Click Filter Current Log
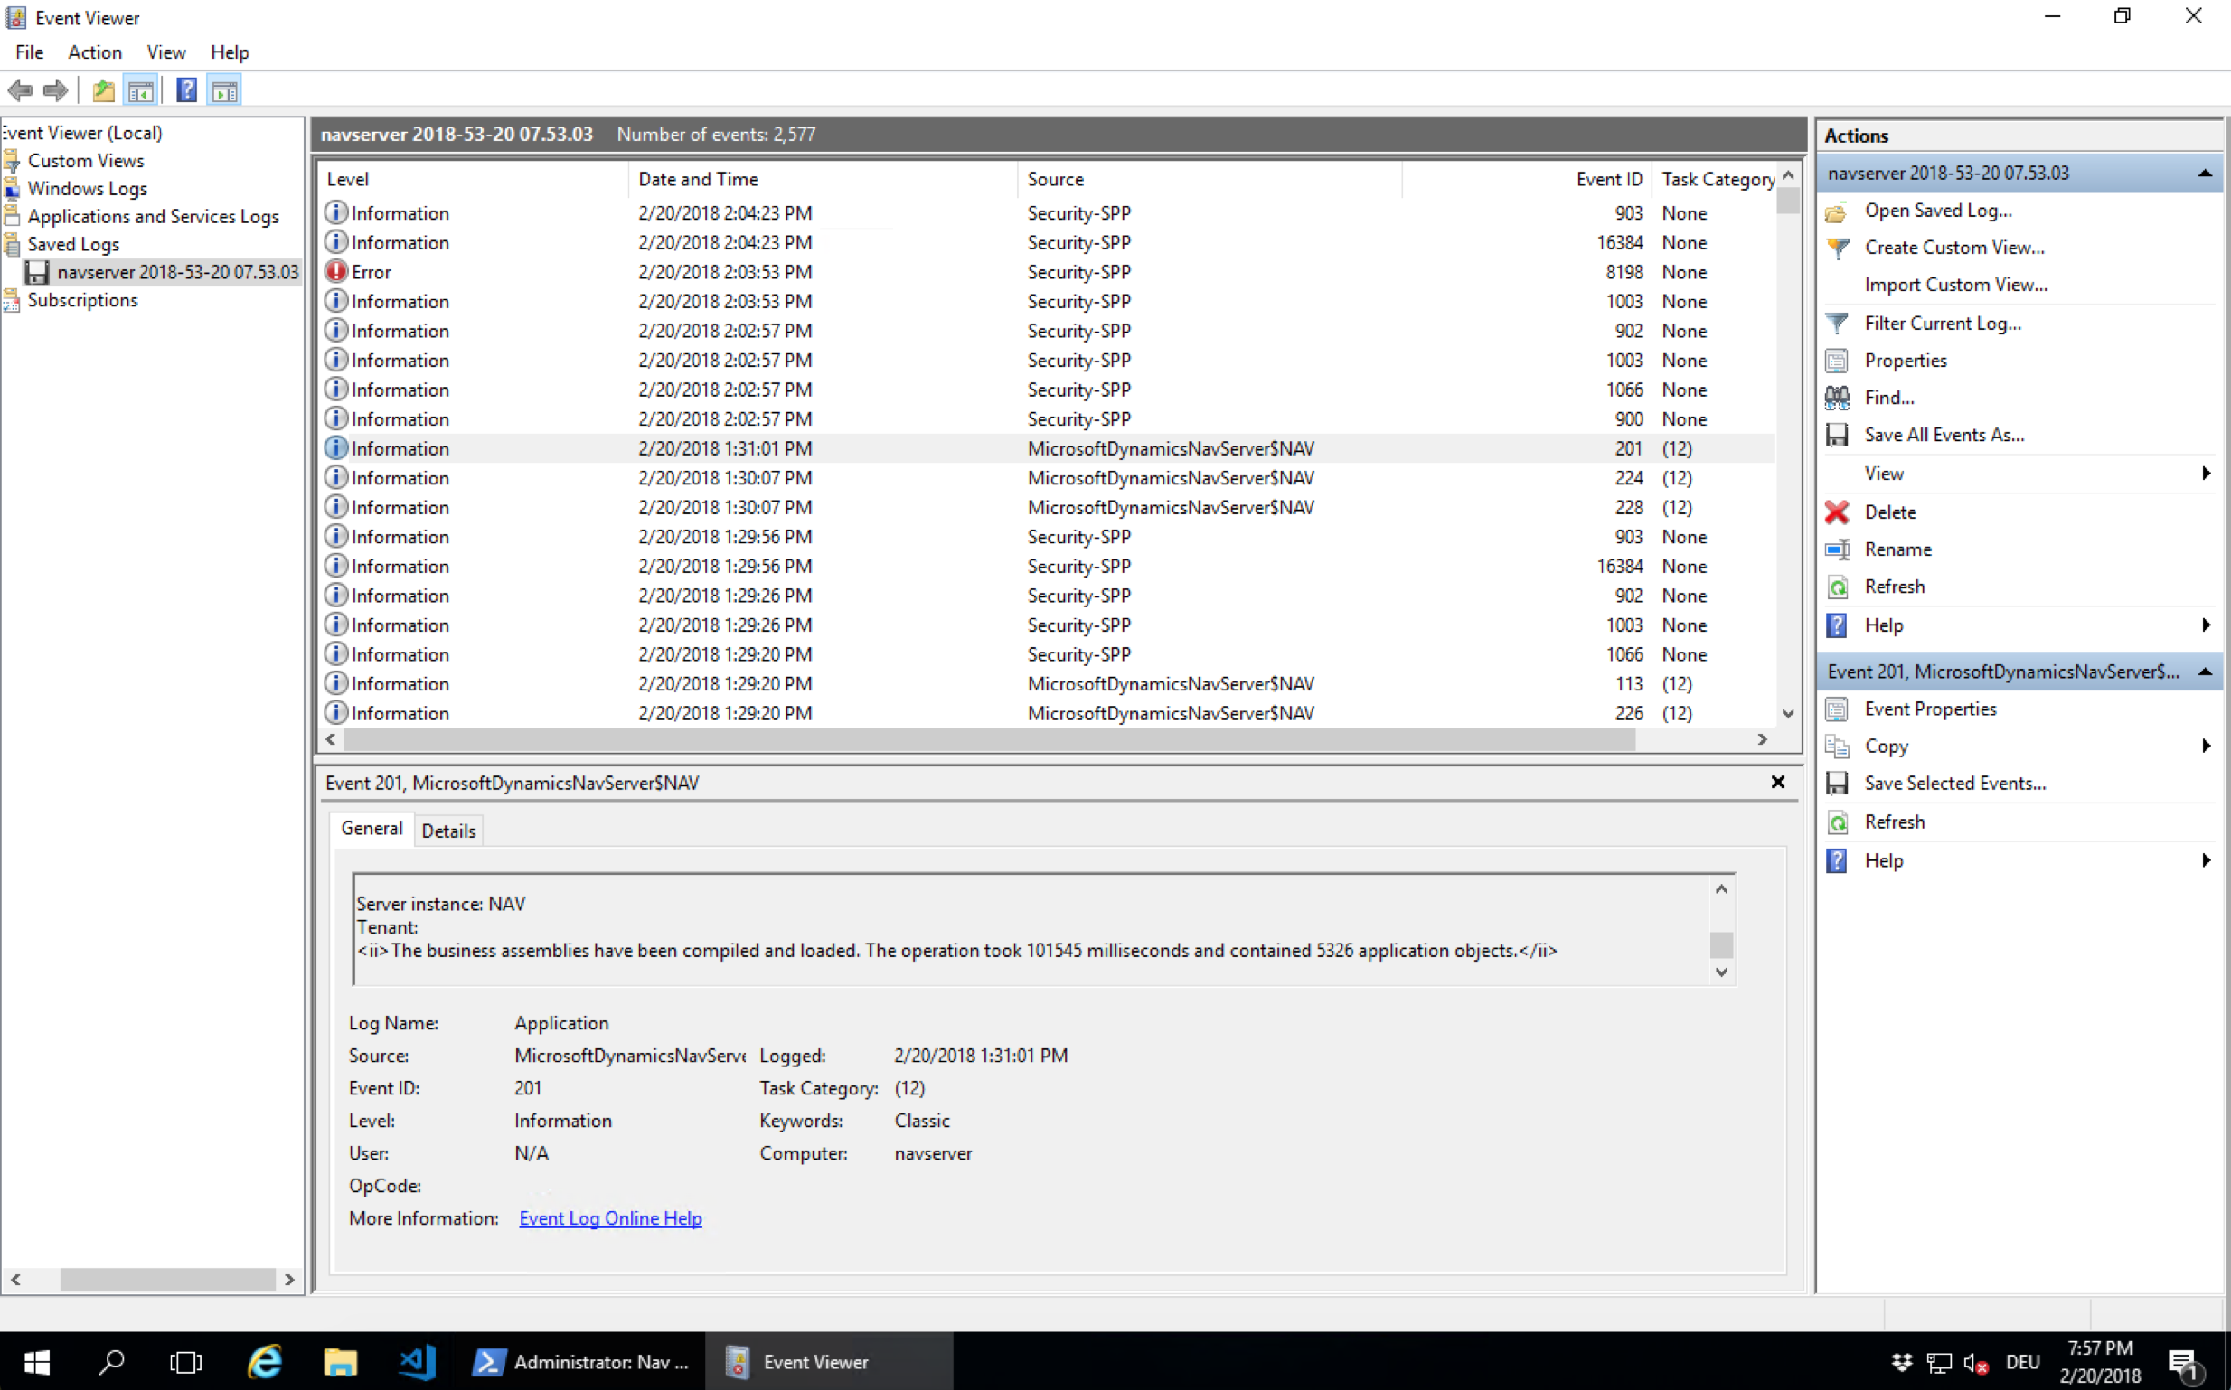2231x1390 pixels. point(1942,322)
